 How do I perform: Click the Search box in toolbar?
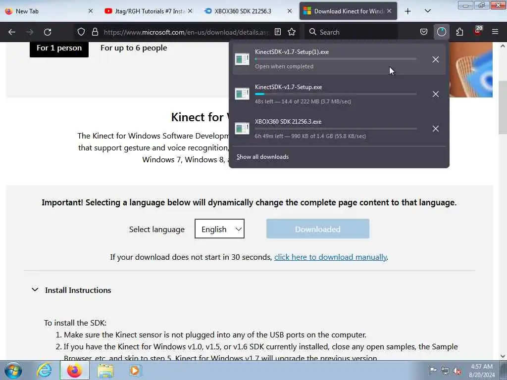coord(352,32)
